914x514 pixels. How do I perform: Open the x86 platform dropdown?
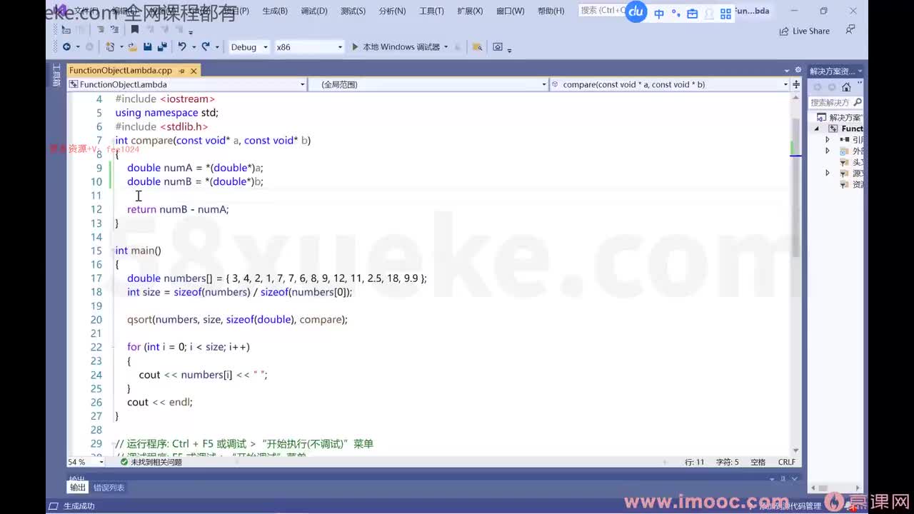pyautogui.click(x=309, y=47)
